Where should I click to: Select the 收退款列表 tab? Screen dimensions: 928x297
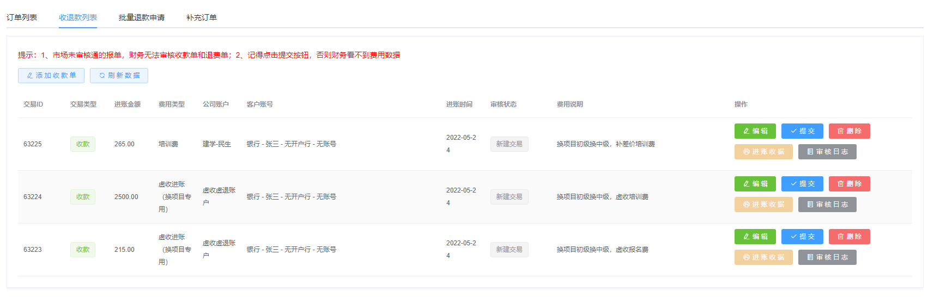click(x=78, y=17)
